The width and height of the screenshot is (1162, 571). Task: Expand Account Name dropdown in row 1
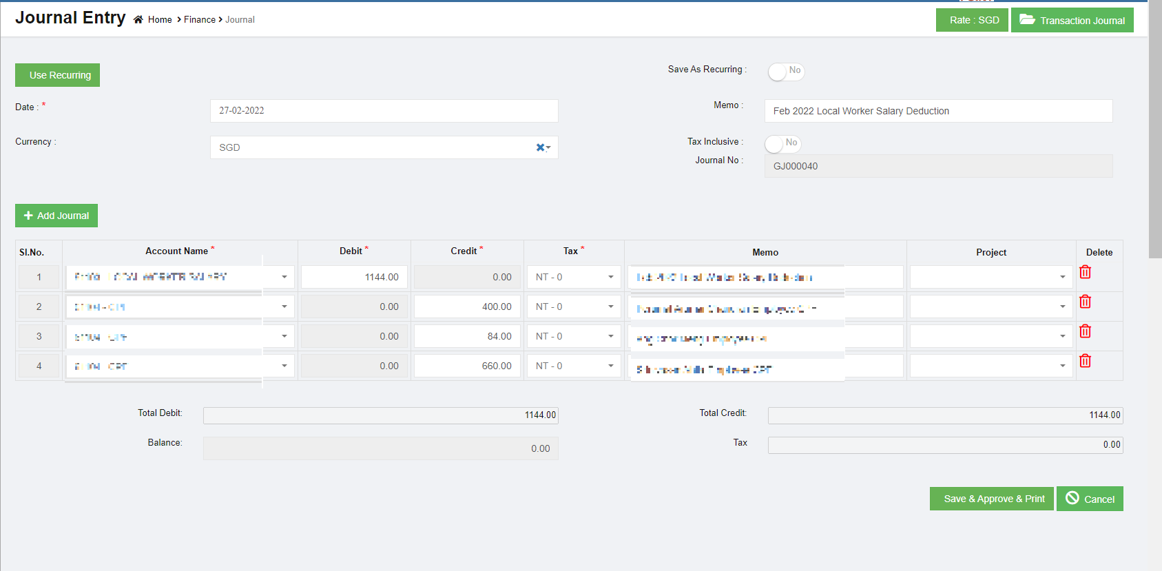[x=284, y=277]
